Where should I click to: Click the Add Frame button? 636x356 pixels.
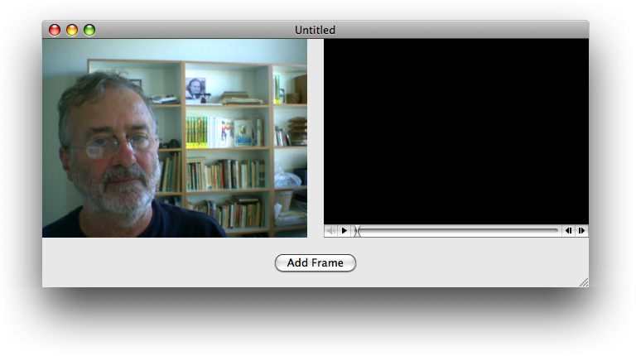pos(316,262)
